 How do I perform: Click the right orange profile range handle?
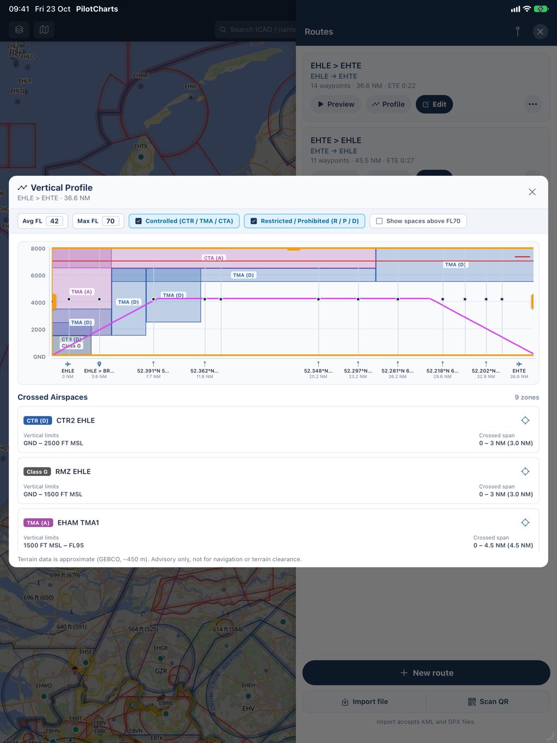pyautogui.click(x=532, y=301)
